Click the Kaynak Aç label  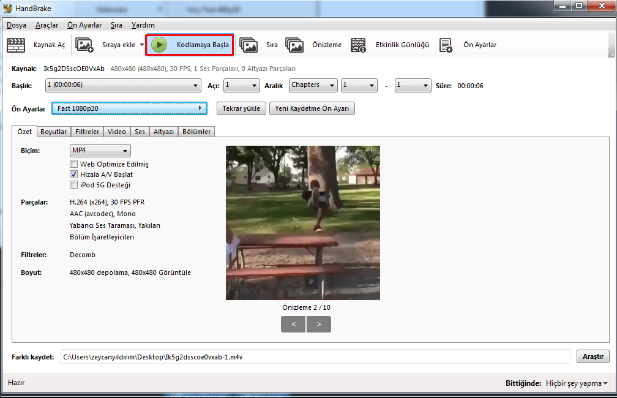pyautogui.click(x=49, y=45)
